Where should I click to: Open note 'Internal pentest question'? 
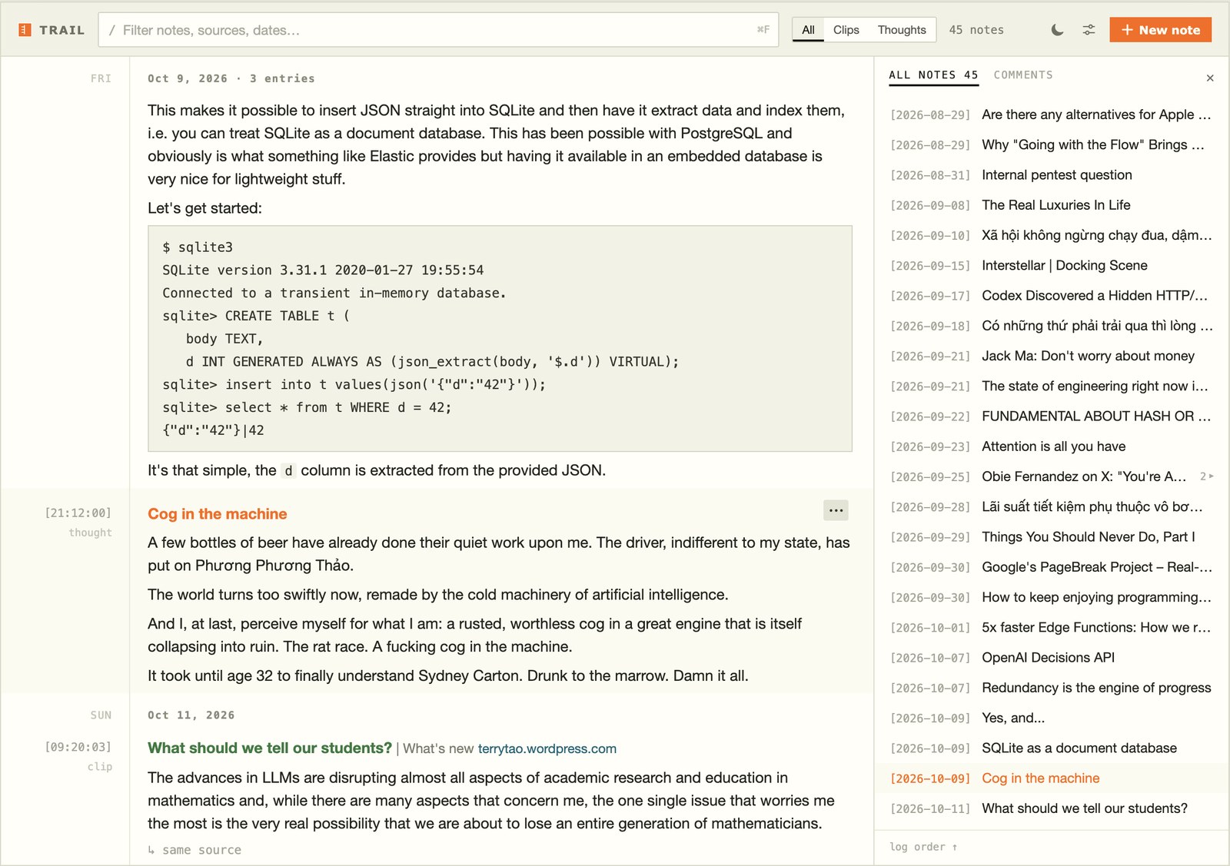click(1051, 175)
